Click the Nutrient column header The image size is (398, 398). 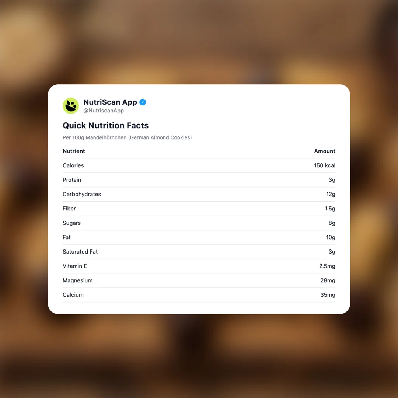(74, 151)
